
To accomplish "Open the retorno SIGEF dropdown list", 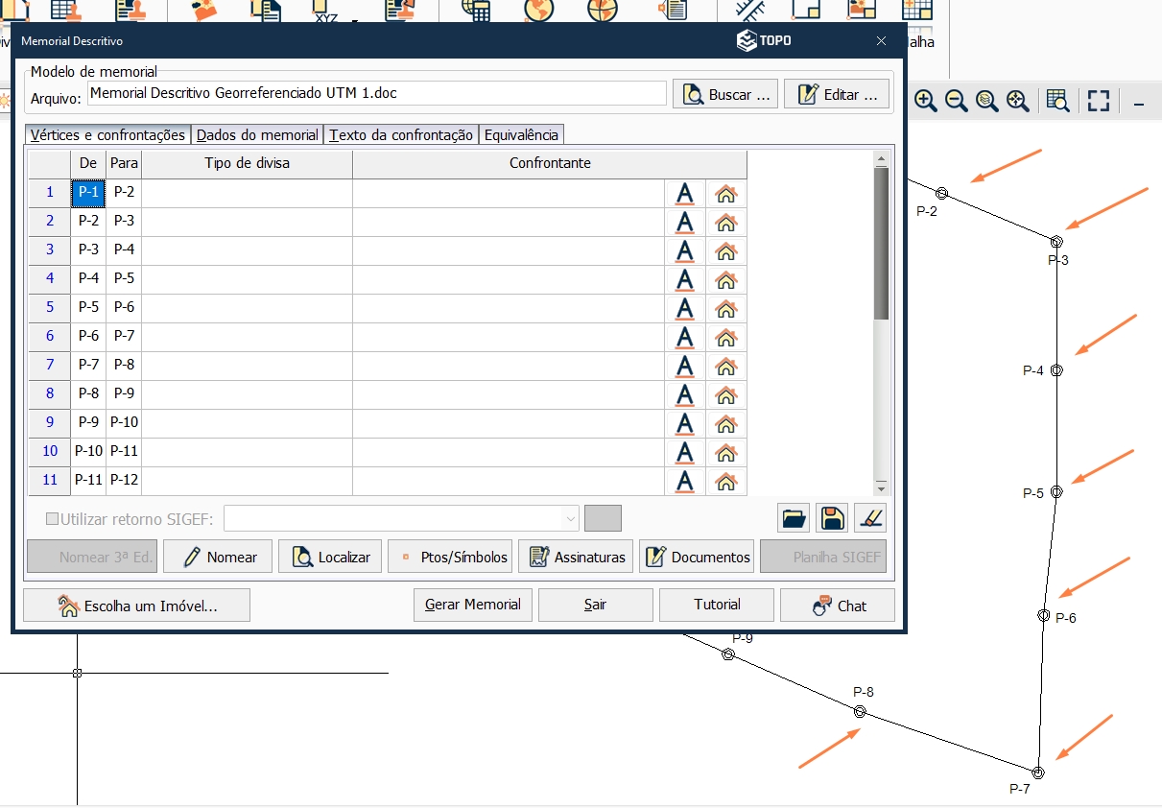I will pyautogui.click(x=572, y=517).
